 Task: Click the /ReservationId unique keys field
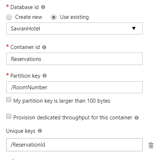pos(74,145)
